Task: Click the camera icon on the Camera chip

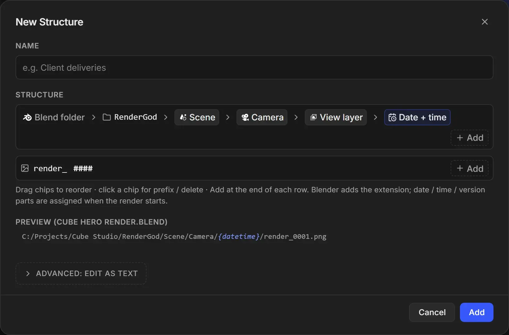Action: [x=245, y=117]
